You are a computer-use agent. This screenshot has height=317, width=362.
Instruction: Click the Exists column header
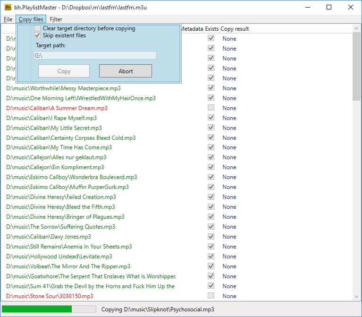211,29
